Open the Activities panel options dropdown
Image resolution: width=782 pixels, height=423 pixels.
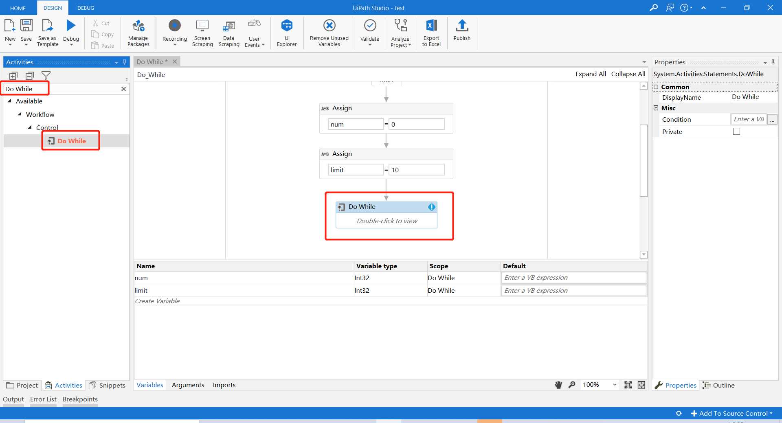click(116, 62)
